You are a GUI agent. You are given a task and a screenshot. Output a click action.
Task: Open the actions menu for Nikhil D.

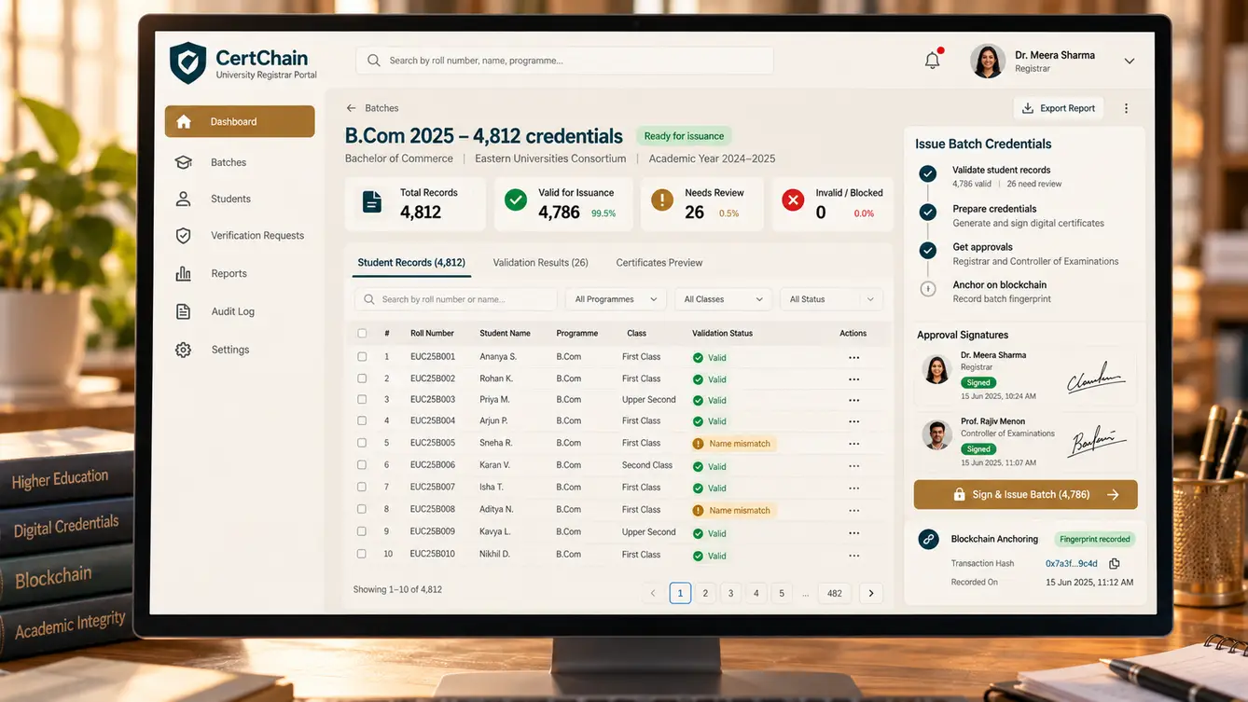pos(853,555)
